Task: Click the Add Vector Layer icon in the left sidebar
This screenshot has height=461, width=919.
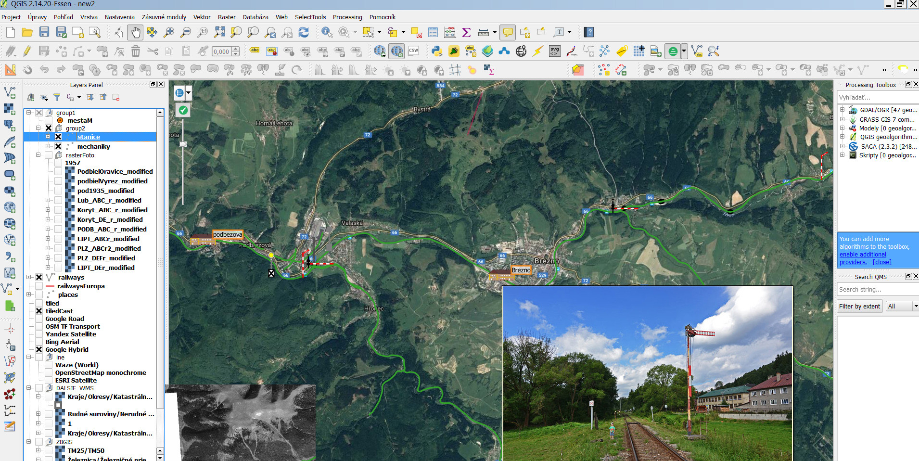Action: click(9, 92)
